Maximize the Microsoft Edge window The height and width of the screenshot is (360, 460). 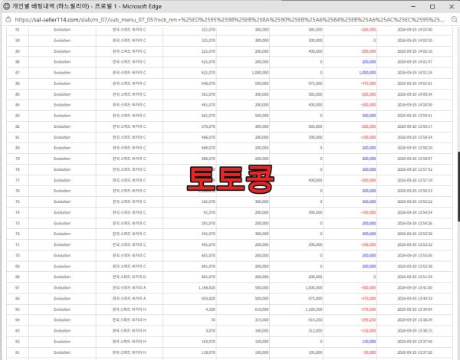(x=432, y=6)
